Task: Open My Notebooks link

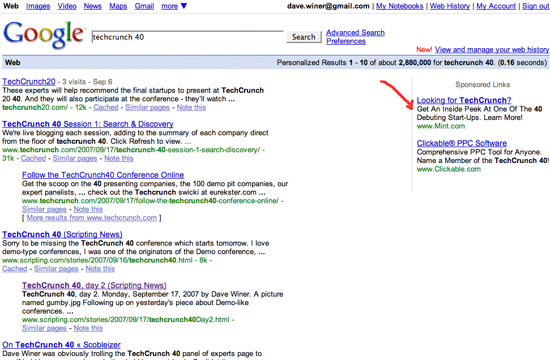Action: tap(399, 6)
